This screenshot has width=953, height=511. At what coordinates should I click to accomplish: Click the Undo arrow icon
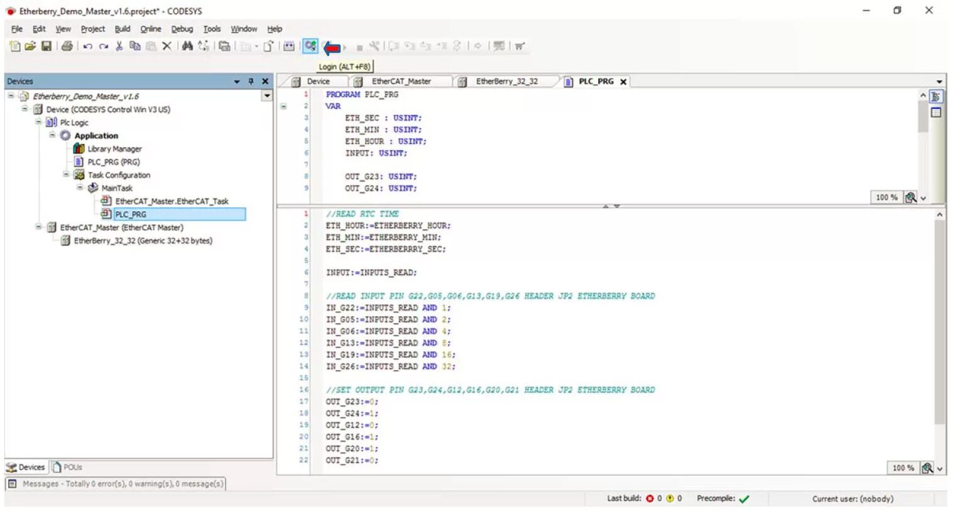coord(87,46)
